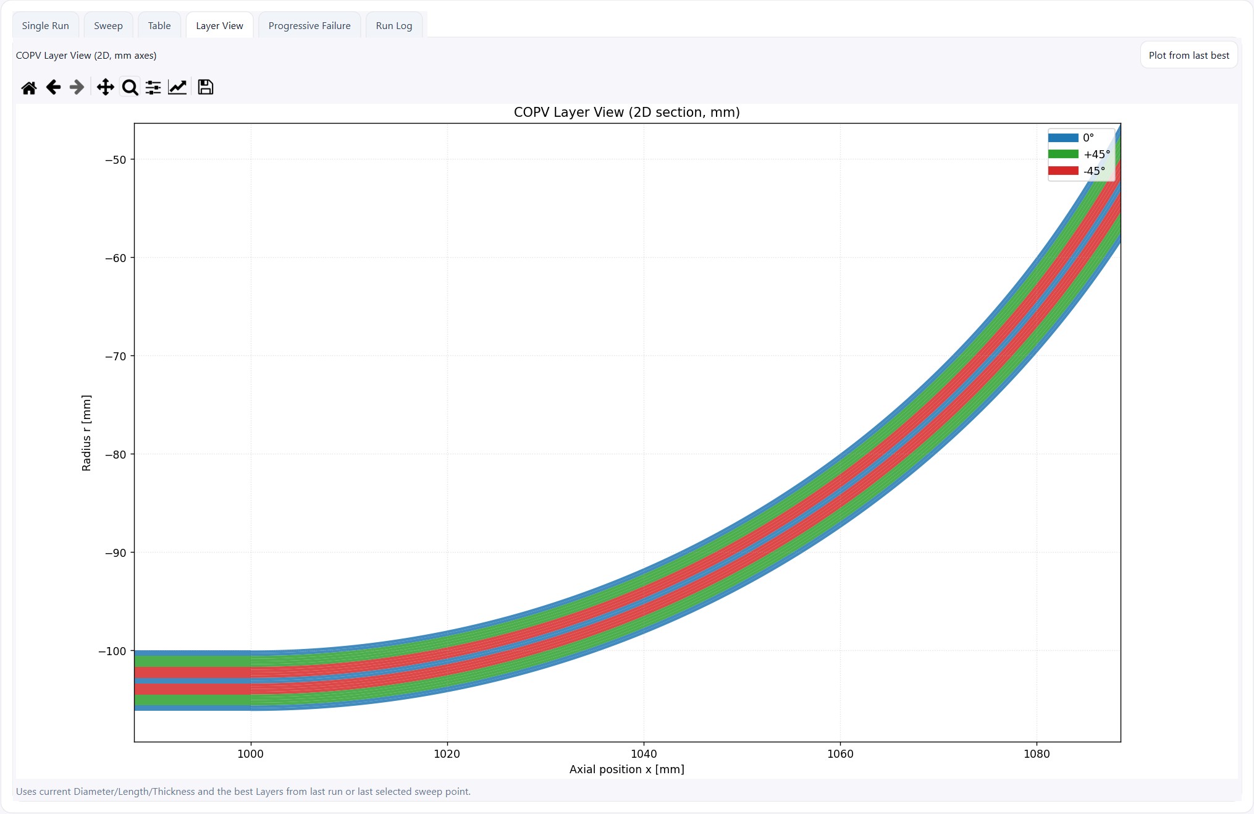
Task: Click the Axial position x axis label
Action: (626, 769)
